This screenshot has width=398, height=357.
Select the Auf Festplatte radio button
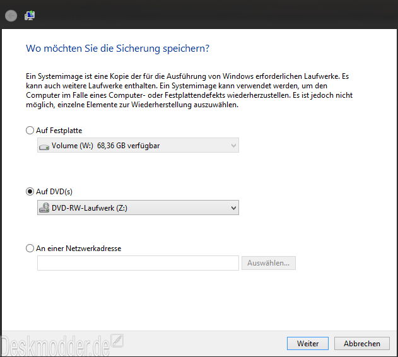pyautogui.click(x=30, y=131)
